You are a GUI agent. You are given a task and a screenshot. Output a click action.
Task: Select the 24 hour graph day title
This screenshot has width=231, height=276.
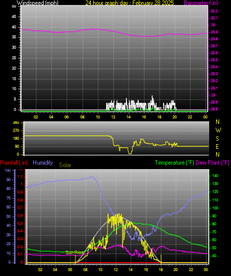pos(129,2)
